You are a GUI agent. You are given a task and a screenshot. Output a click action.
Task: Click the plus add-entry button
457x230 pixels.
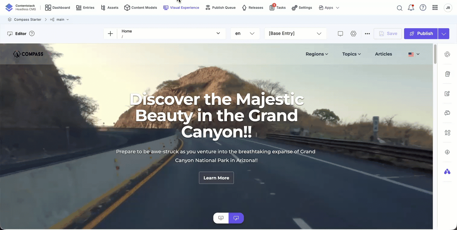coord(110,34)
